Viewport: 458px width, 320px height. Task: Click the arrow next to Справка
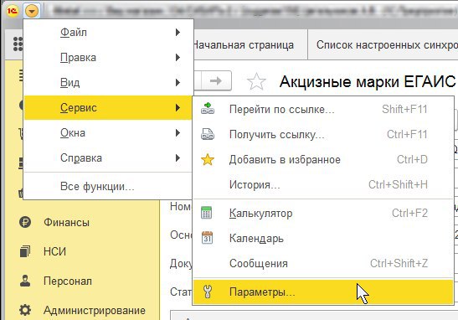click(178, 158)
